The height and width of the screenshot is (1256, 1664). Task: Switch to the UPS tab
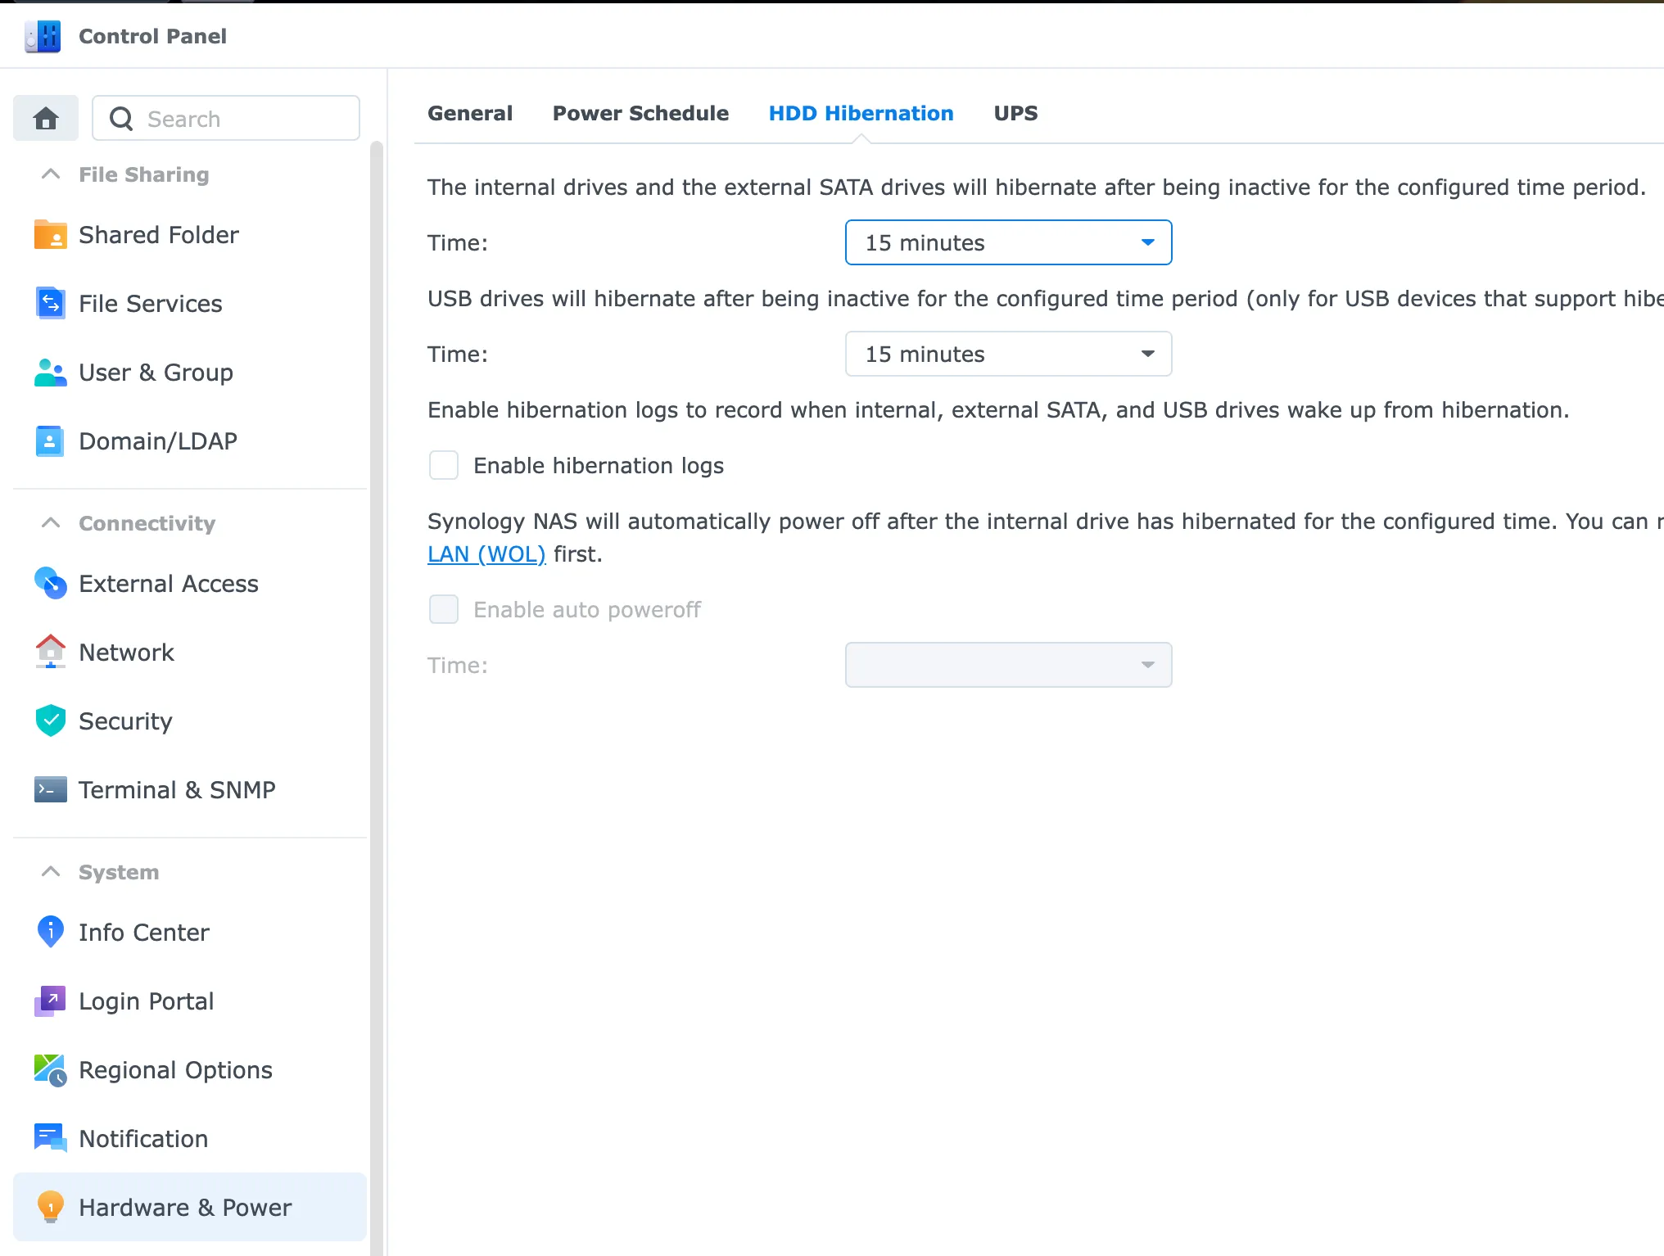pos(1015,114)
